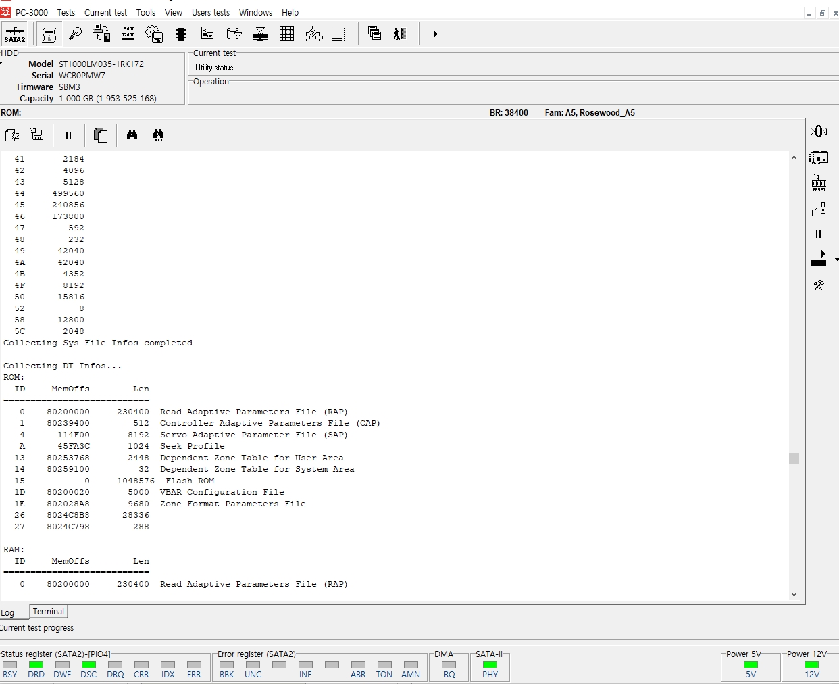Click the hammer and wrench tools icon
This screenshot has height=684, width=839.
pyautogui.click(x=819, y=285)
